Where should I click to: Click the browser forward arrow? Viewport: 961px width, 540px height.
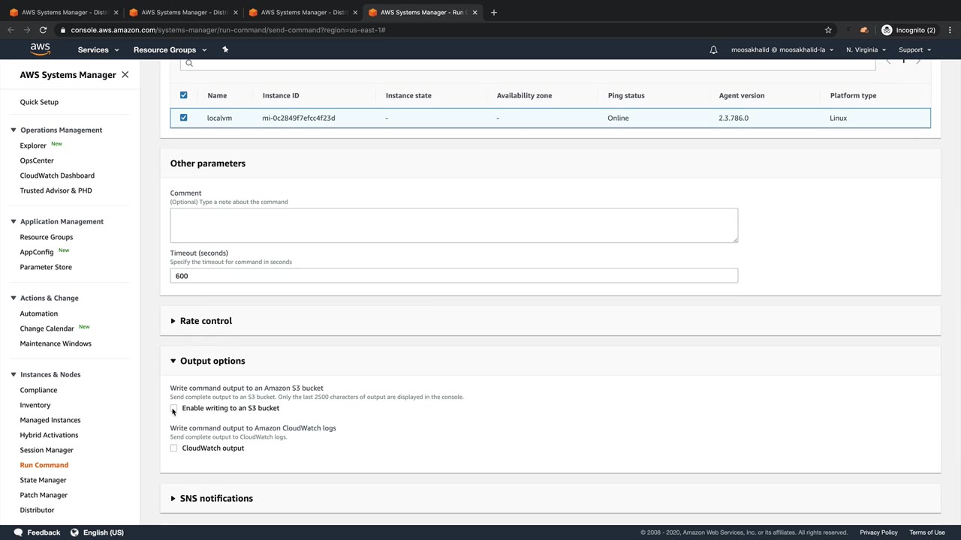click(x=27, y=30)
